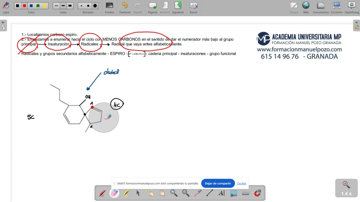Image resolution: width=360 pixels, height=202 pixels.
Task: Choose the thin line width
Action: 56,6
